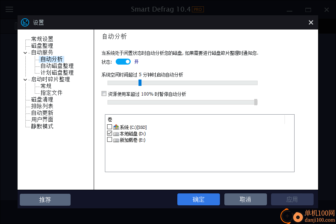Click the 开 status label

pos(136,62)
